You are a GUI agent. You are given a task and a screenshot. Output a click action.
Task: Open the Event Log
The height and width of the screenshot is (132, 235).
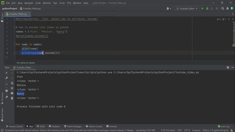(224, 126)
